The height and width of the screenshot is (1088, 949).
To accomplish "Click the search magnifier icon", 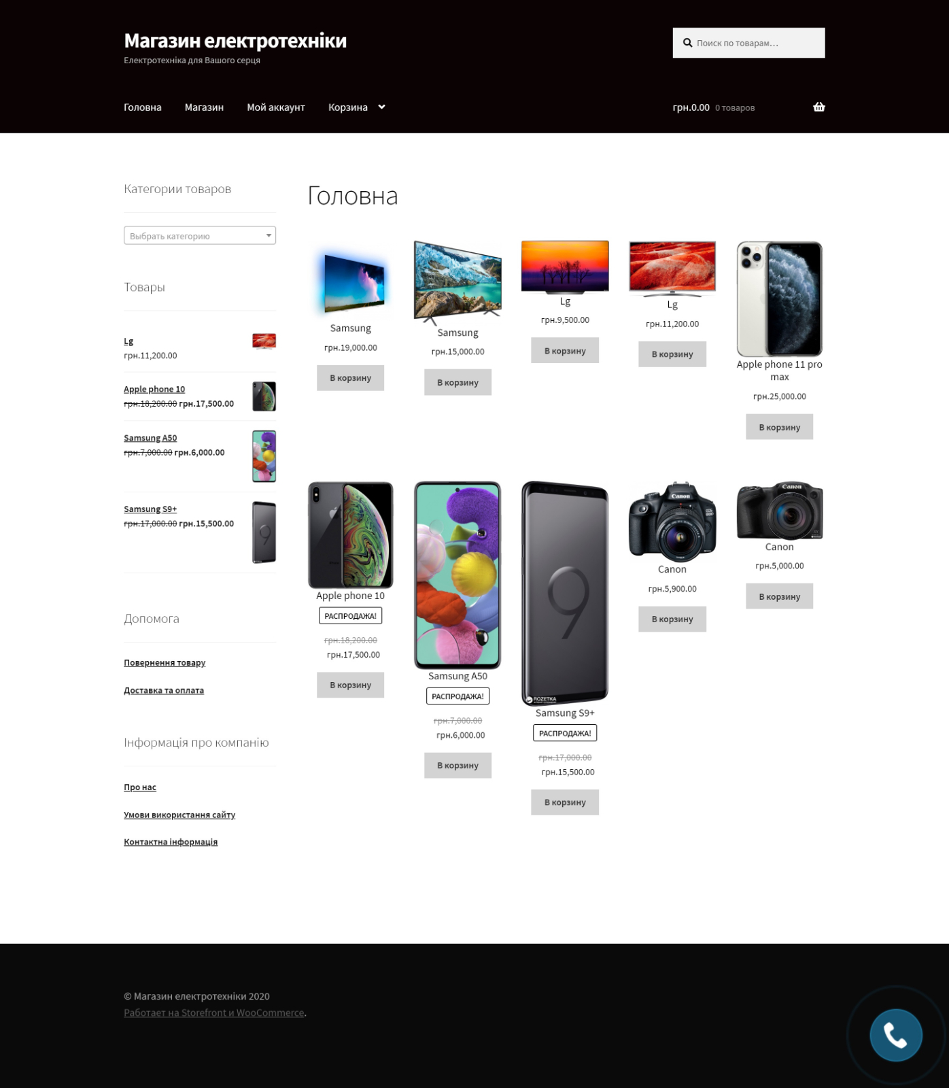I will pos(687,43).
